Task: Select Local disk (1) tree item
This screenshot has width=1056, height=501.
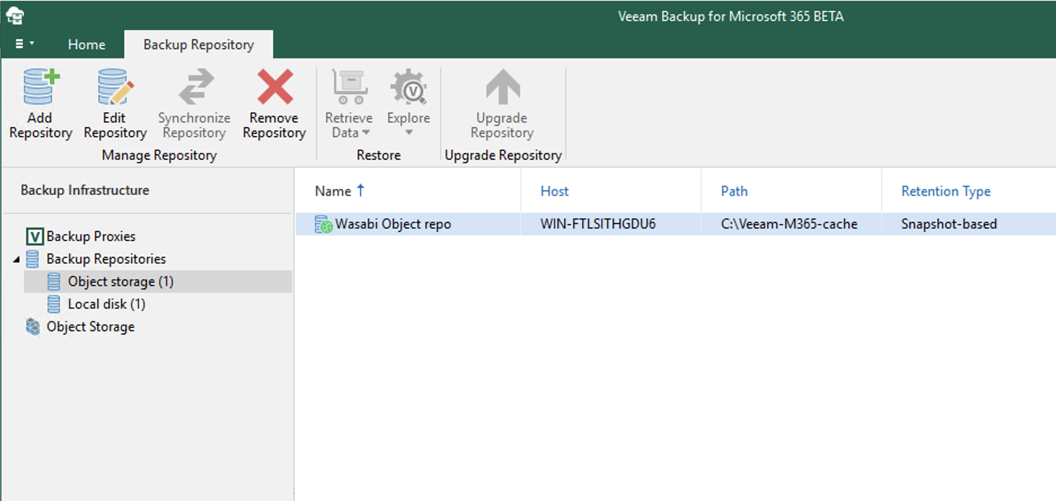Action: click(x=107, y=304)
